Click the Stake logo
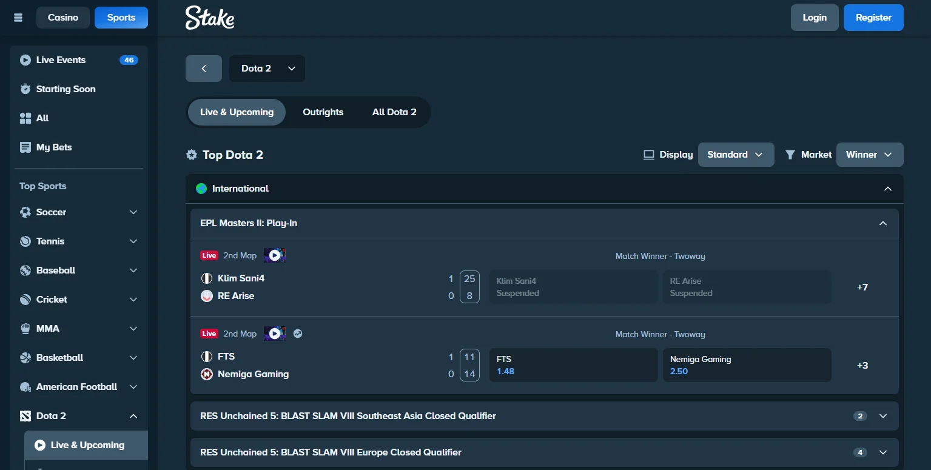The height and width of the screenshot is (470, 931). [210, 18]
